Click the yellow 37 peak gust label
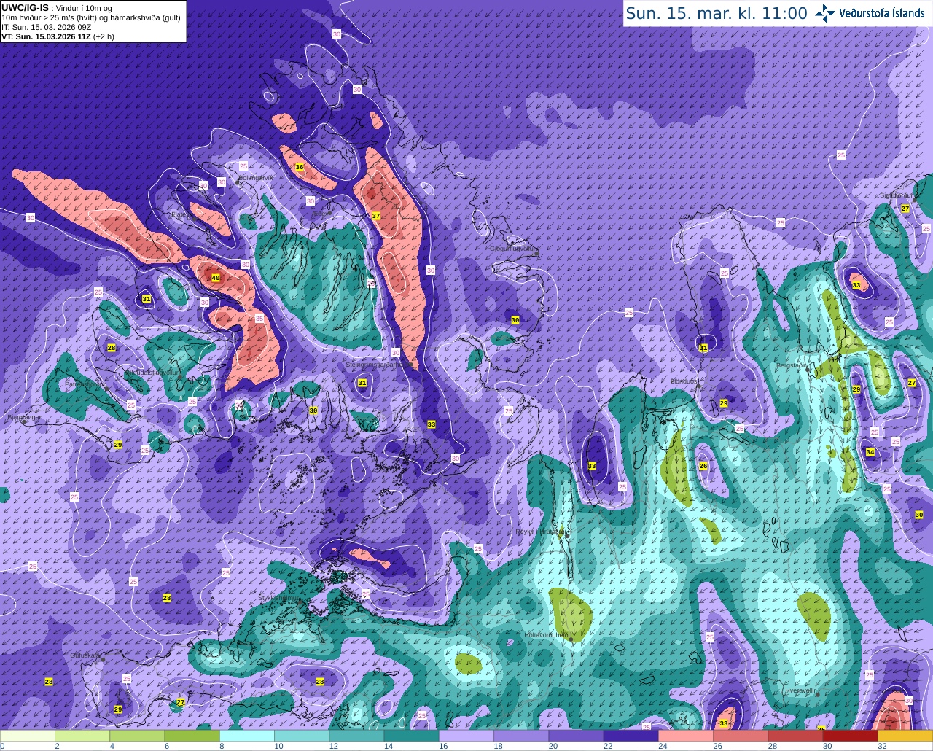This screenshot has width=933, height=751. (x=376, y=216)
